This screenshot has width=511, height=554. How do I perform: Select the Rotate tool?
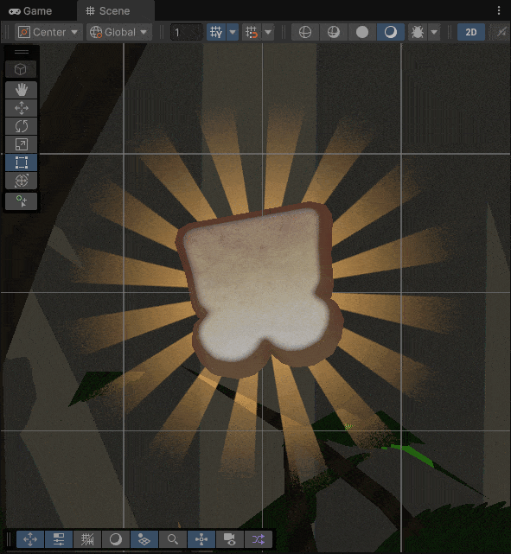point(22,126)
